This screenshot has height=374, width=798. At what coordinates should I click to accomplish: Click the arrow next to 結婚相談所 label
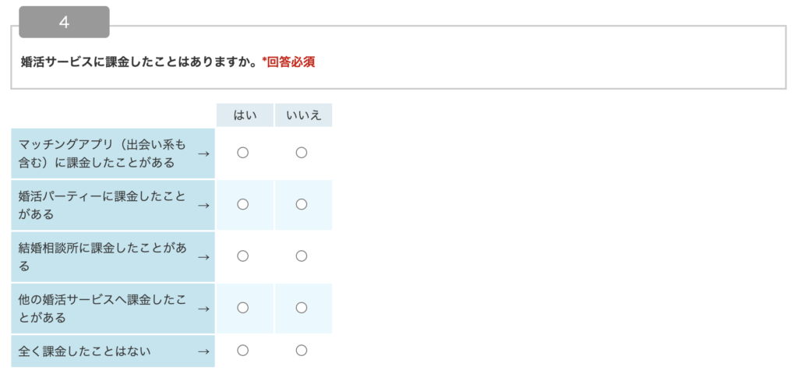pyautogui.click(x=203, y=257)
